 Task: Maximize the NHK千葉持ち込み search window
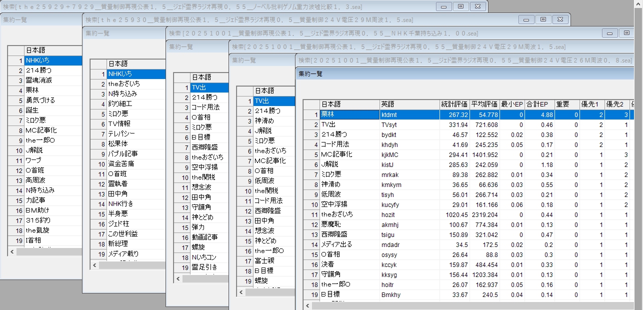626,33
